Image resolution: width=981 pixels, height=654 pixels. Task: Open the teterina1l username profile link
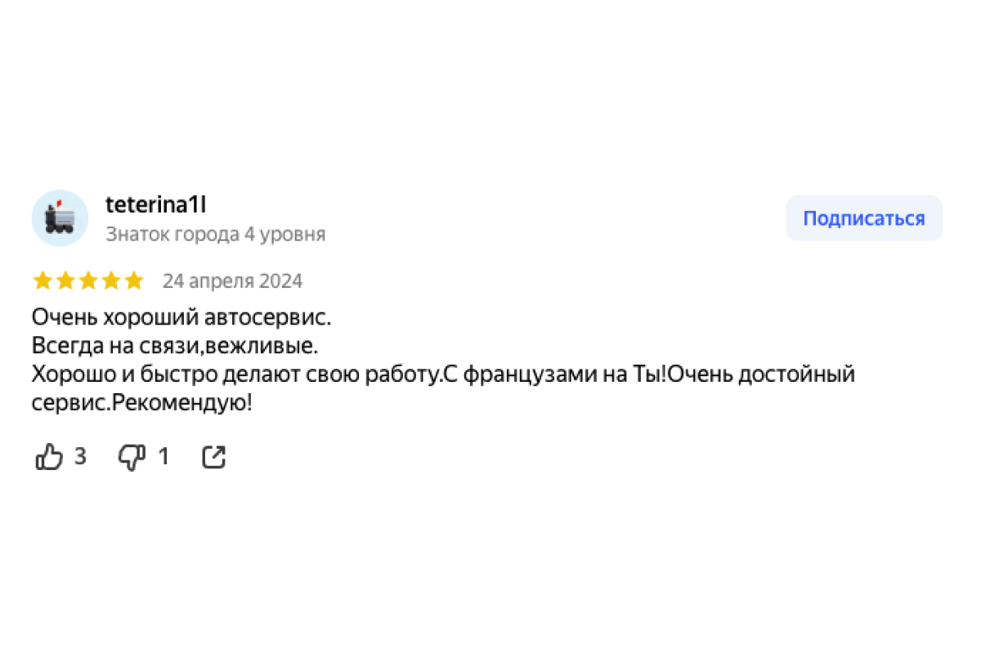point(155,205)
